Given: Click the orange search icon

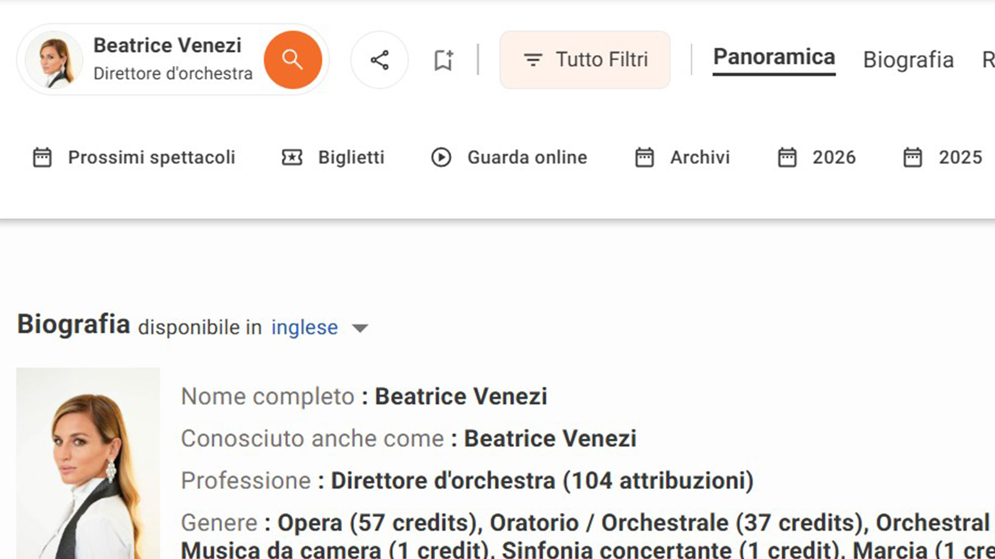Looking at the screenshot, I should click(293, 59).
